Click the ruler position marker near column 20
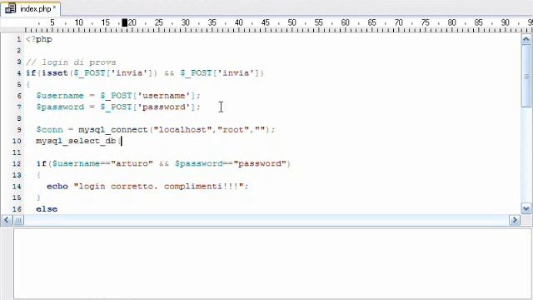The width and height of the screenshot is (533, 300). point(125,22)
